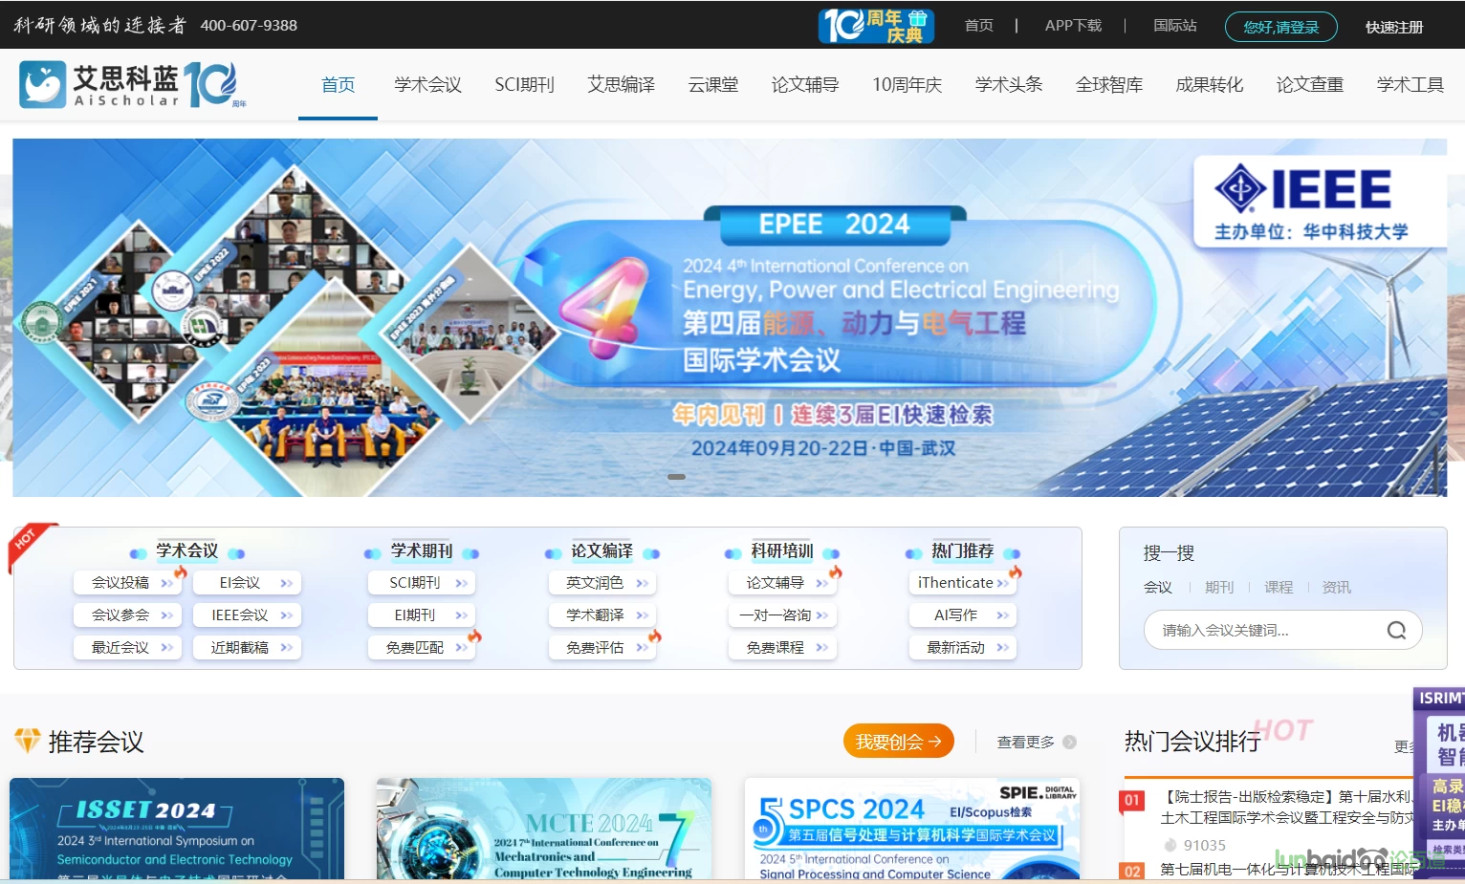
Task: Open the 学术翻译 shortcut
Action: [602, 614]
